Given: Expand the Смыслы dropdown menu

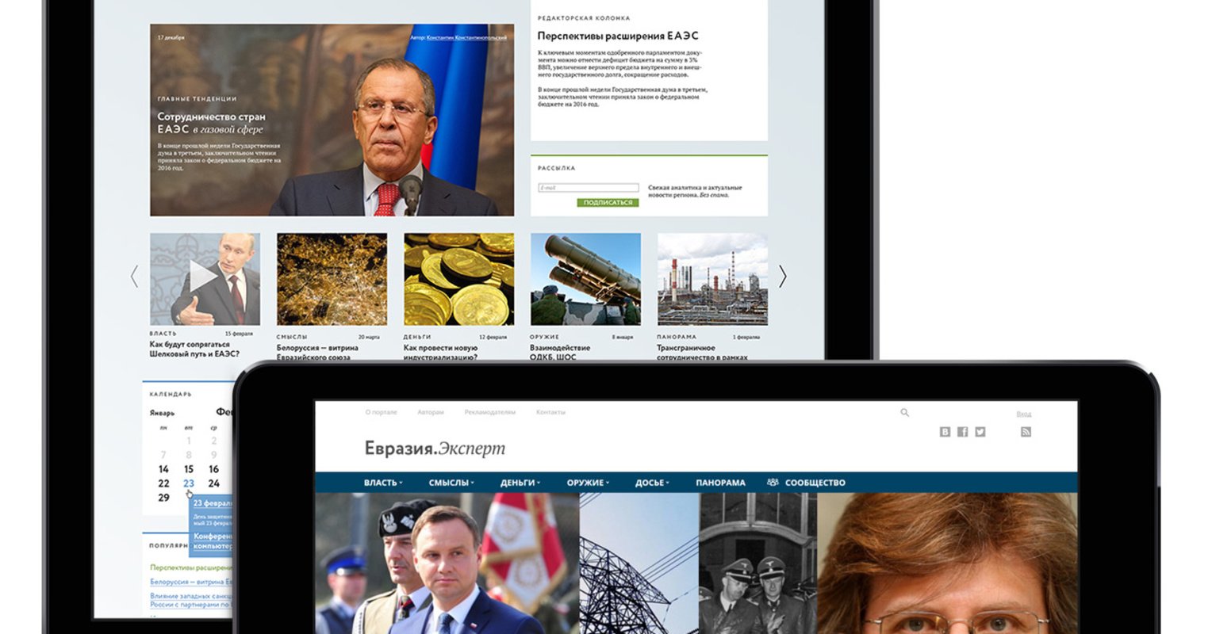Looking at the screenshot, I should [451, 483].
